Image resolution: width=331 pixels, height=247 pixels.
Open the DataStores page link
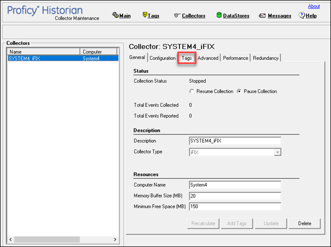click(x=236, y=16)
